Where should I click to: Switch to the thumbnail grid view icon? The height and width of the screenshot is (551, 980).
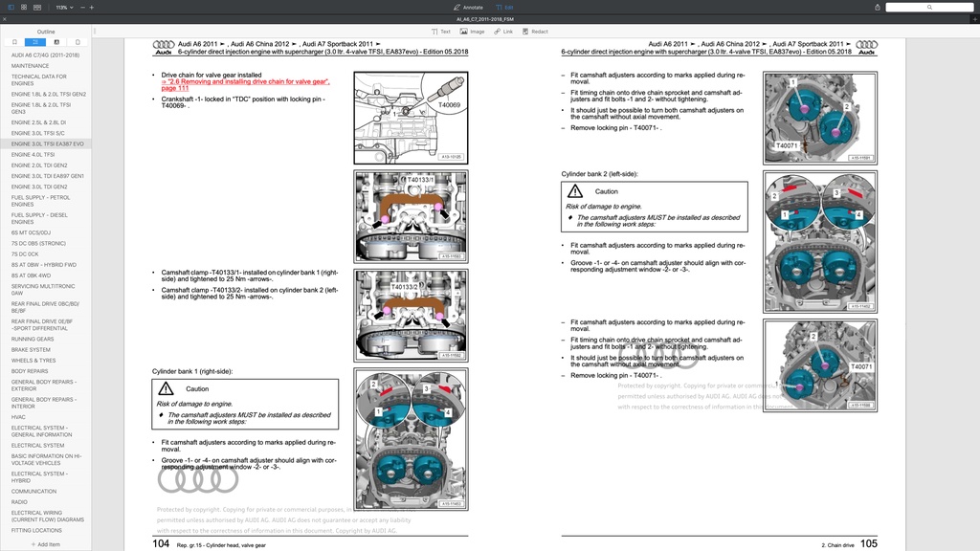[24, 7]
